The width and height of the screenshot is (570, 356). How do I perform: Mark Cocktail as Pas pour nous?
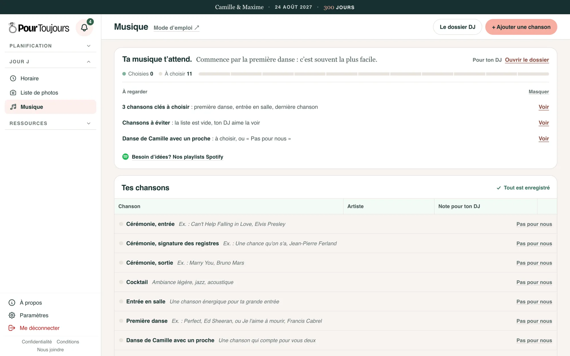[x=534, y=282]
